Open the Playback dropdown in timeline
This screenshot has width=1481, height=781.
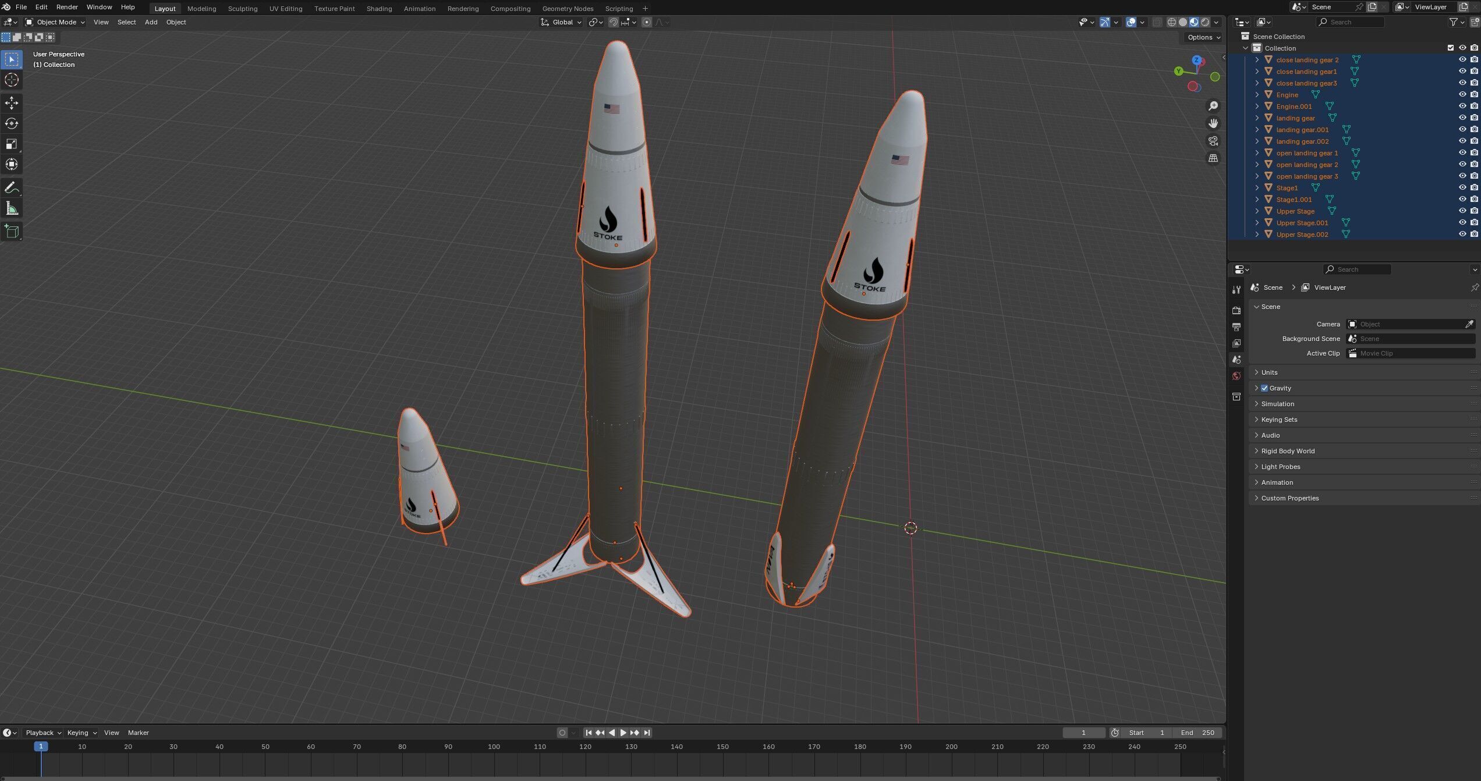click(44, 733)
